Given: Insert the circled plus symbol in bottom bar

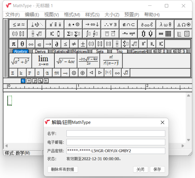Looking at the screenshot, I should point(83,73).
